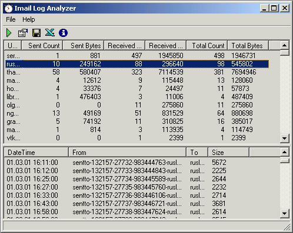This screenshot has height=233, width=293.
Task: Select the ser... user row
Action: click(137, 56)
